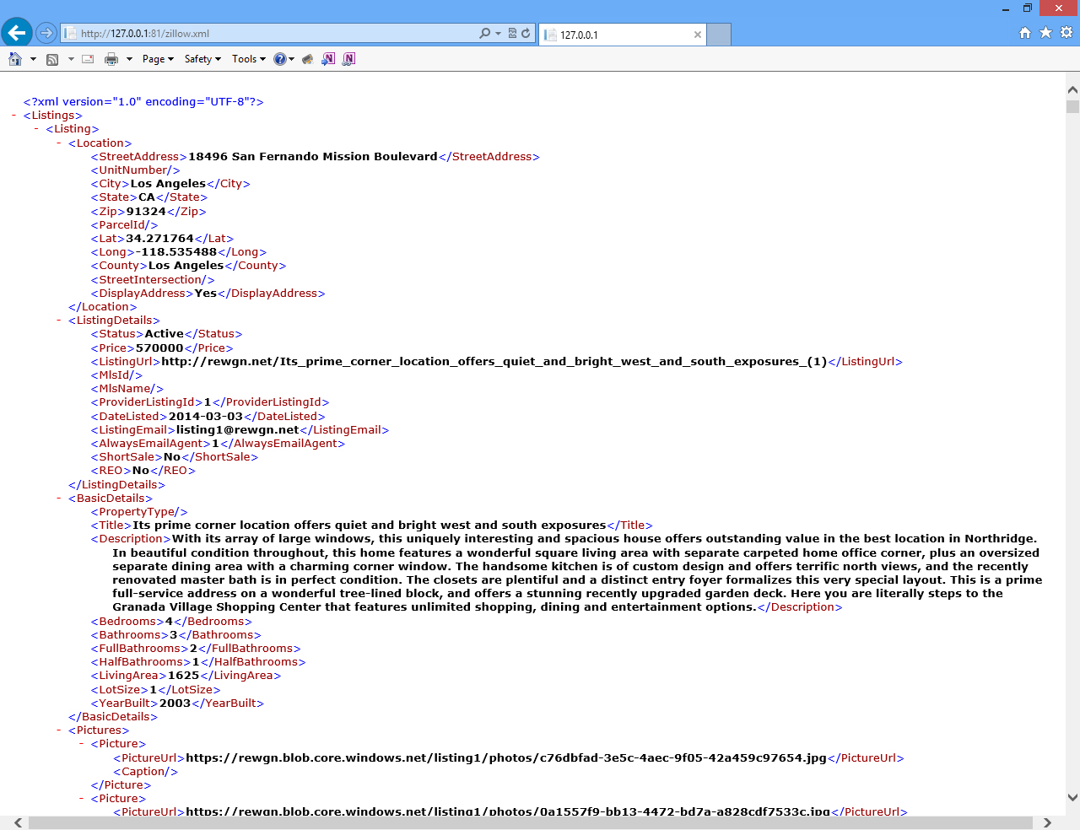
Task: Click the first PictureUrl ending c97654.jpg
Action: [506, 758]
